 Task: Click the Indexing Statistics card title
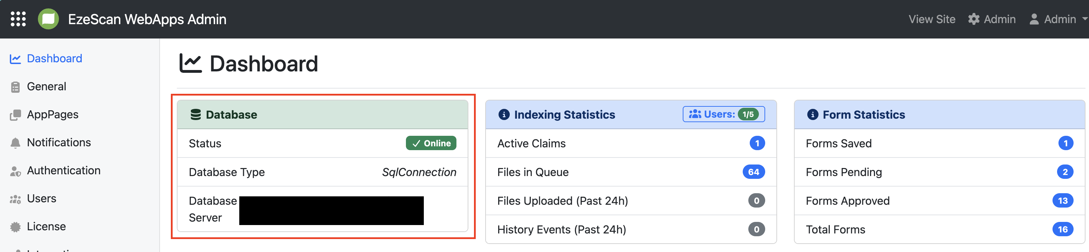point(564,114)
